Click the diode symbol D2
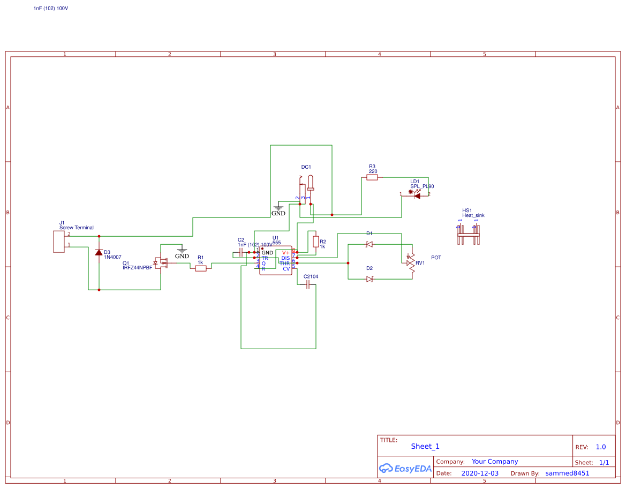Screen dimensions: 626x489 (x=369, y=278)
